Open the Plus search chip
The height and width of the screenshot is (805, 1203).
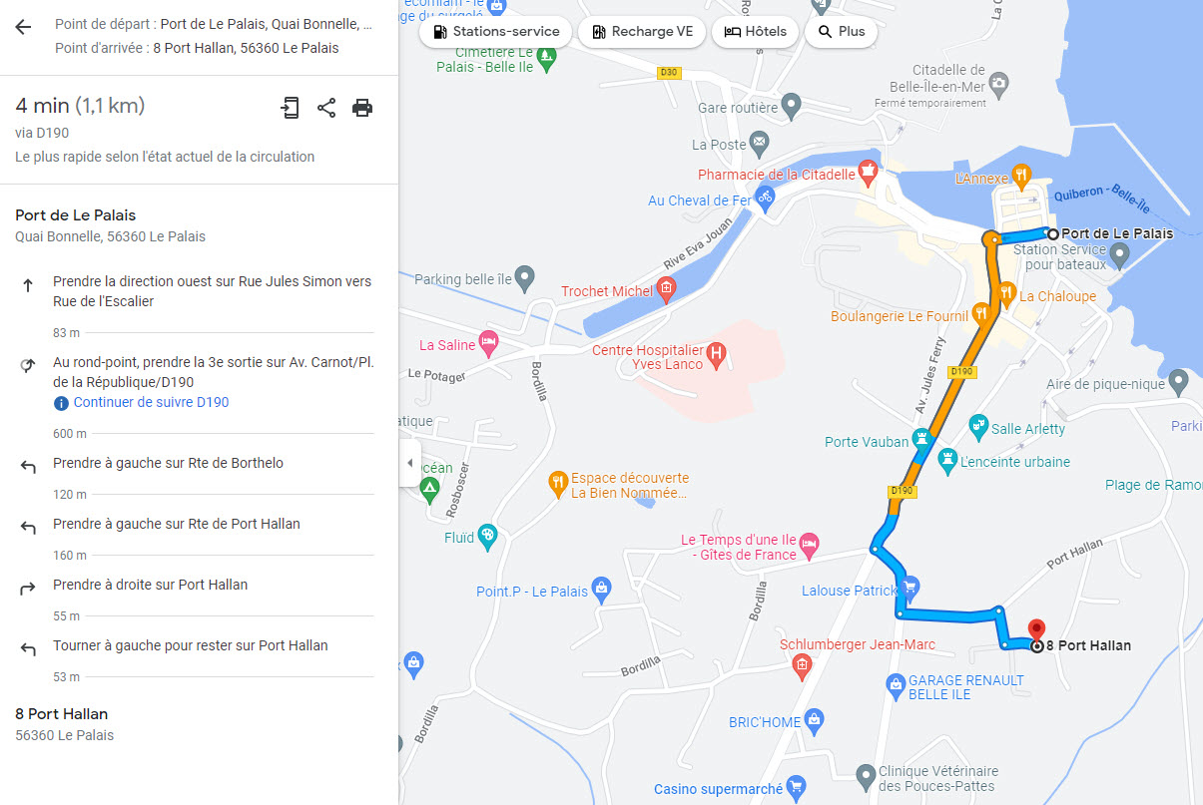841,32
